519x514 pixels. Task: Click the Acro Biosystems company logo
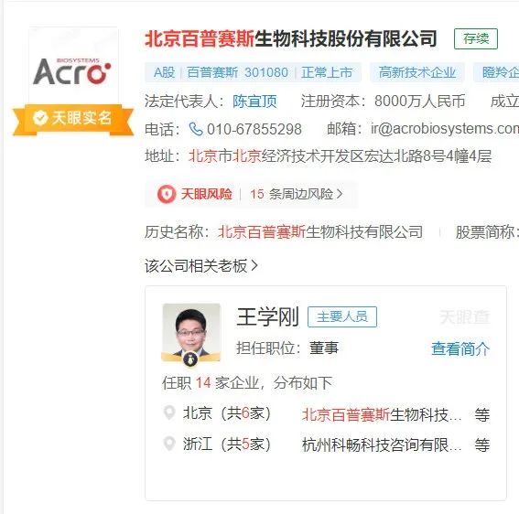[73, 70]
